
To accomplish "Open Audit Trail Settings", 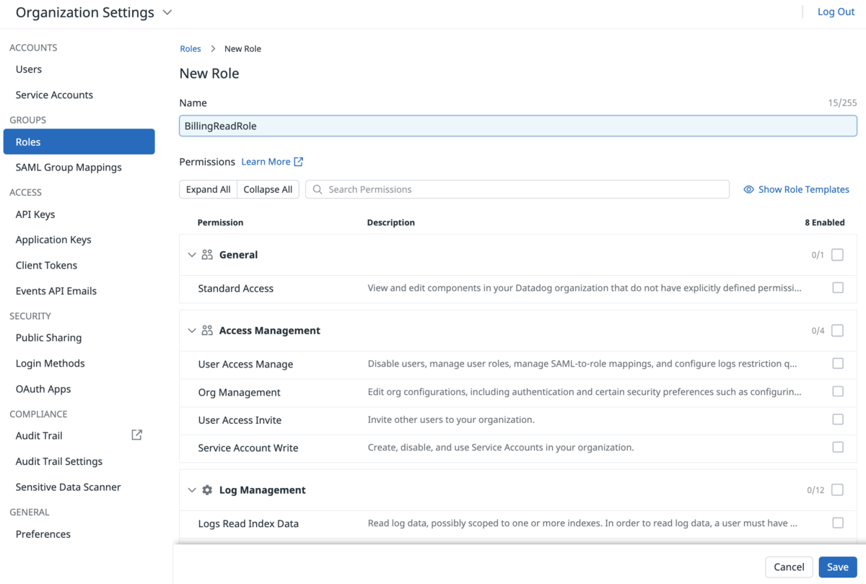I will [59, 461].
